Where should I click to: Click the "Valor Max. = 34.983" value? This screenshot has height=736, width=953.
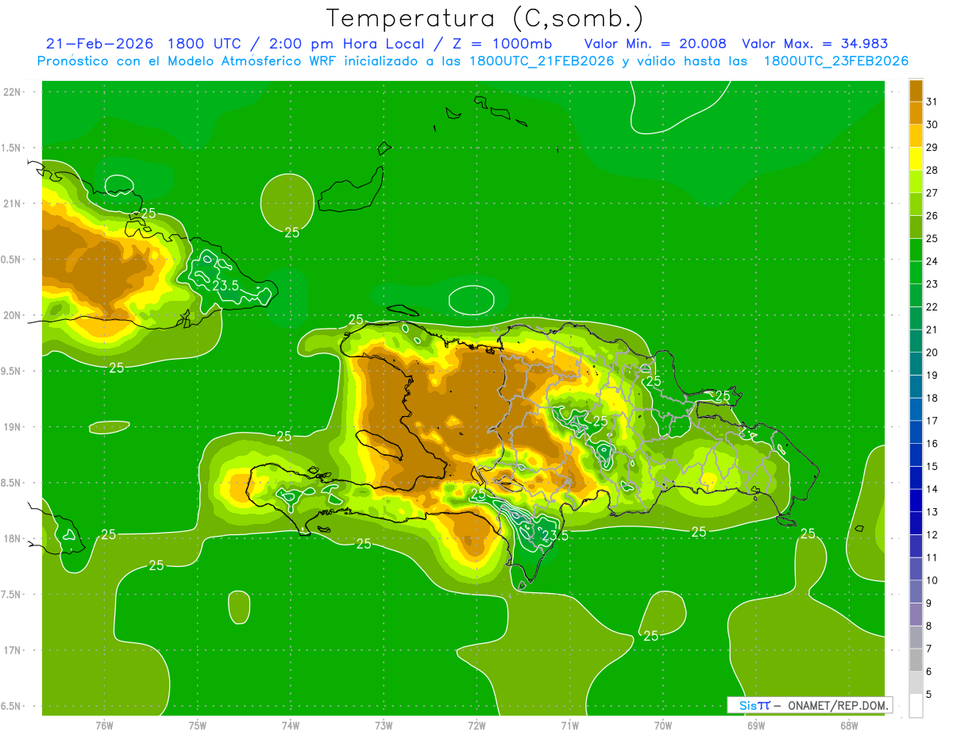[x=814, y=44]
